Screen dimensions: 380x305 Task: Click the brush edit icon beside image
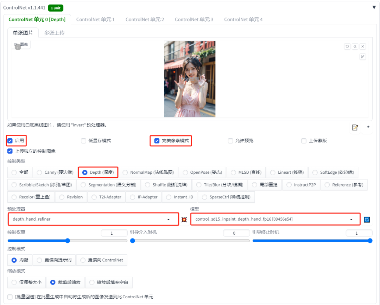pos(362,57)
